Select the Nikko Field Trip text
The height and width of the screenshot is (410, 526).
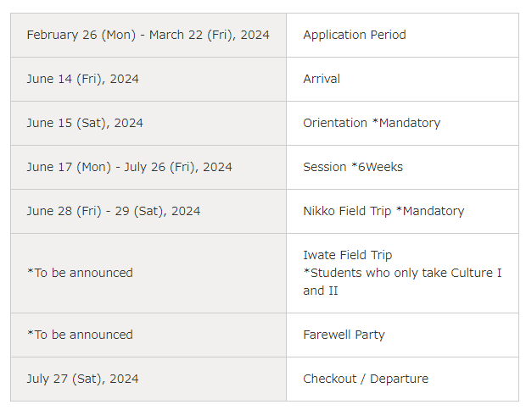click(x=347, y=211)
